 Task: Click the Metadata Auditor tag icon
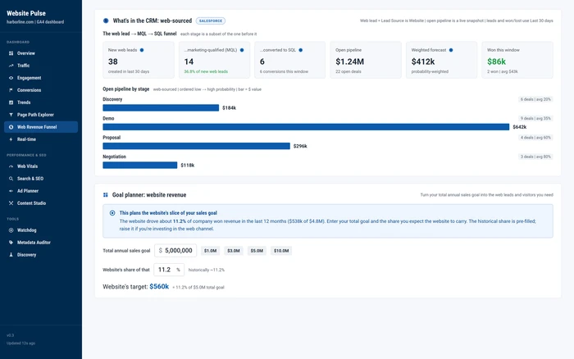click(x=11, y=243)
